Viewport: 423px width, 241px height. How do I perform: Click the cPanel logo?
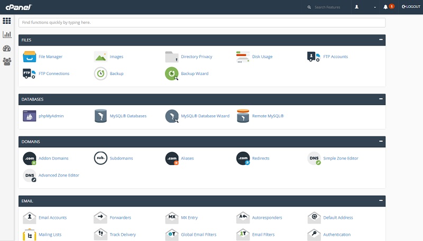coord(19,7)
